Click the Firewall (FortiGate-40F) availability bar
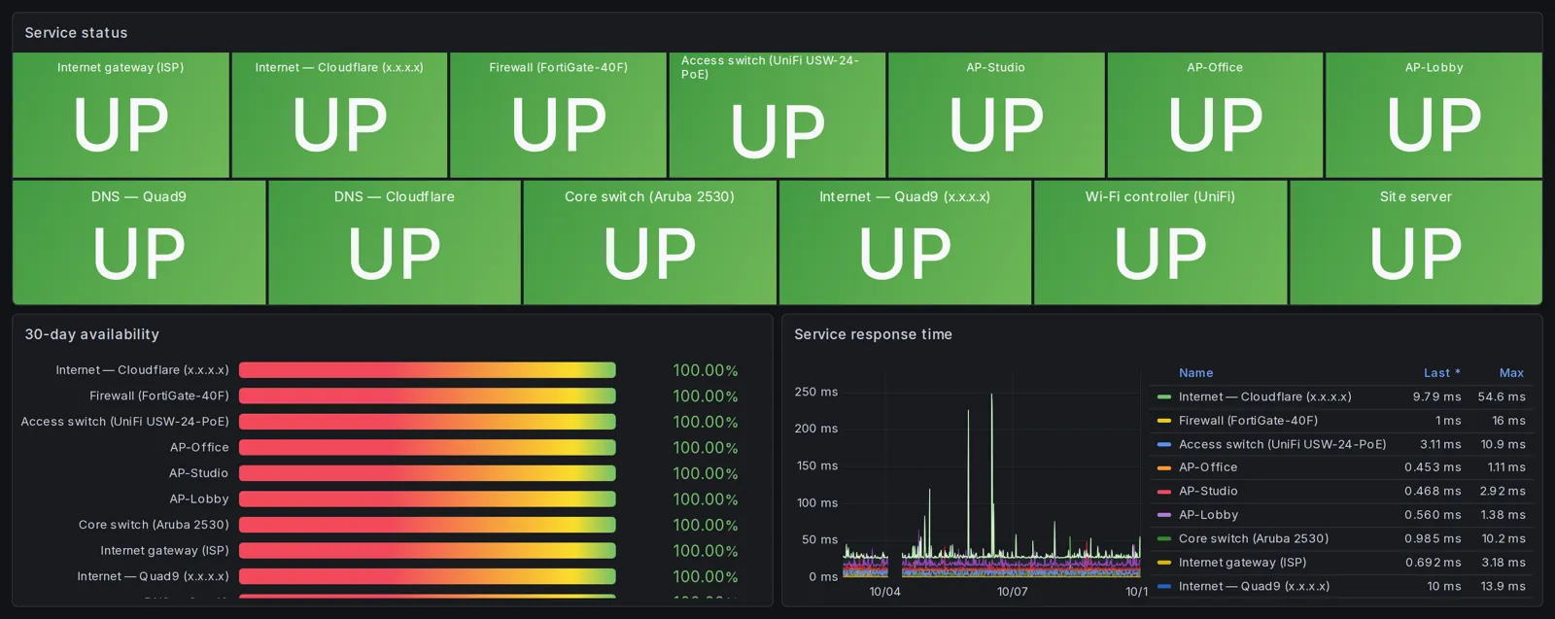 click(x=428, y=395)
